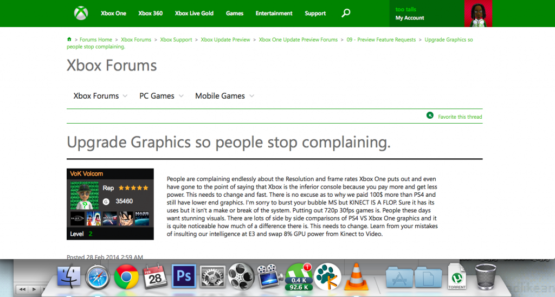
Task: Expand the Mobile Games dropdown menu
Action: [224, 96]
